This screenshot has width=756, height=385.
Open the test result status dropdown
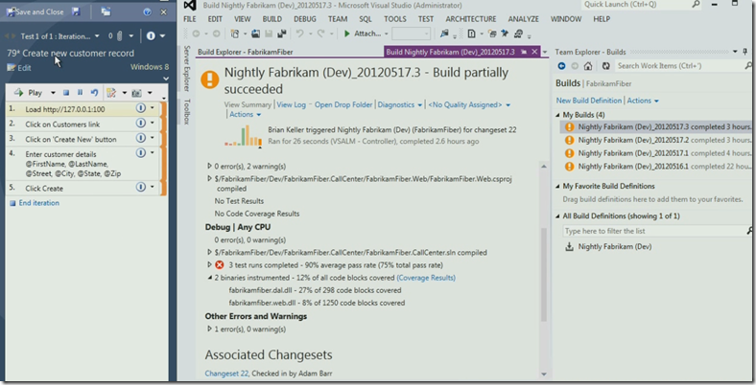(x=162, y=36)
